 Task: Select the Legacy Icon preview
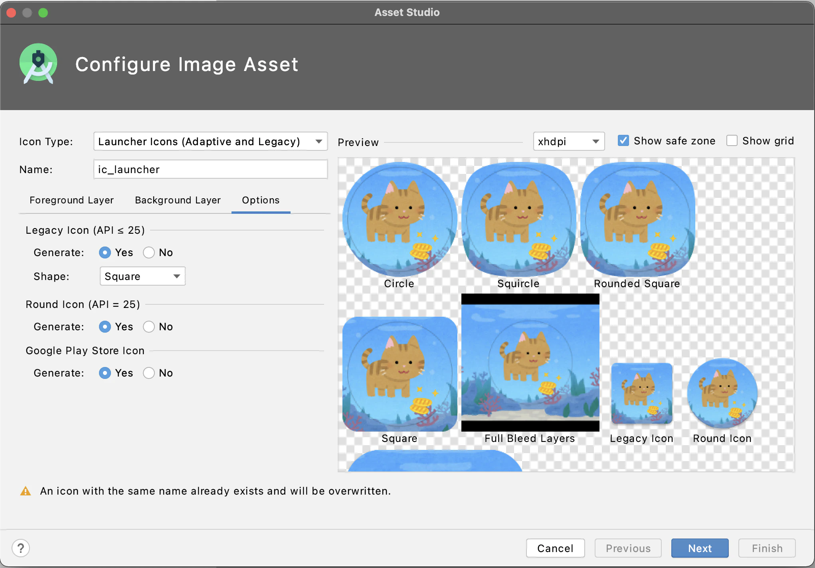[x=642, y=393]
